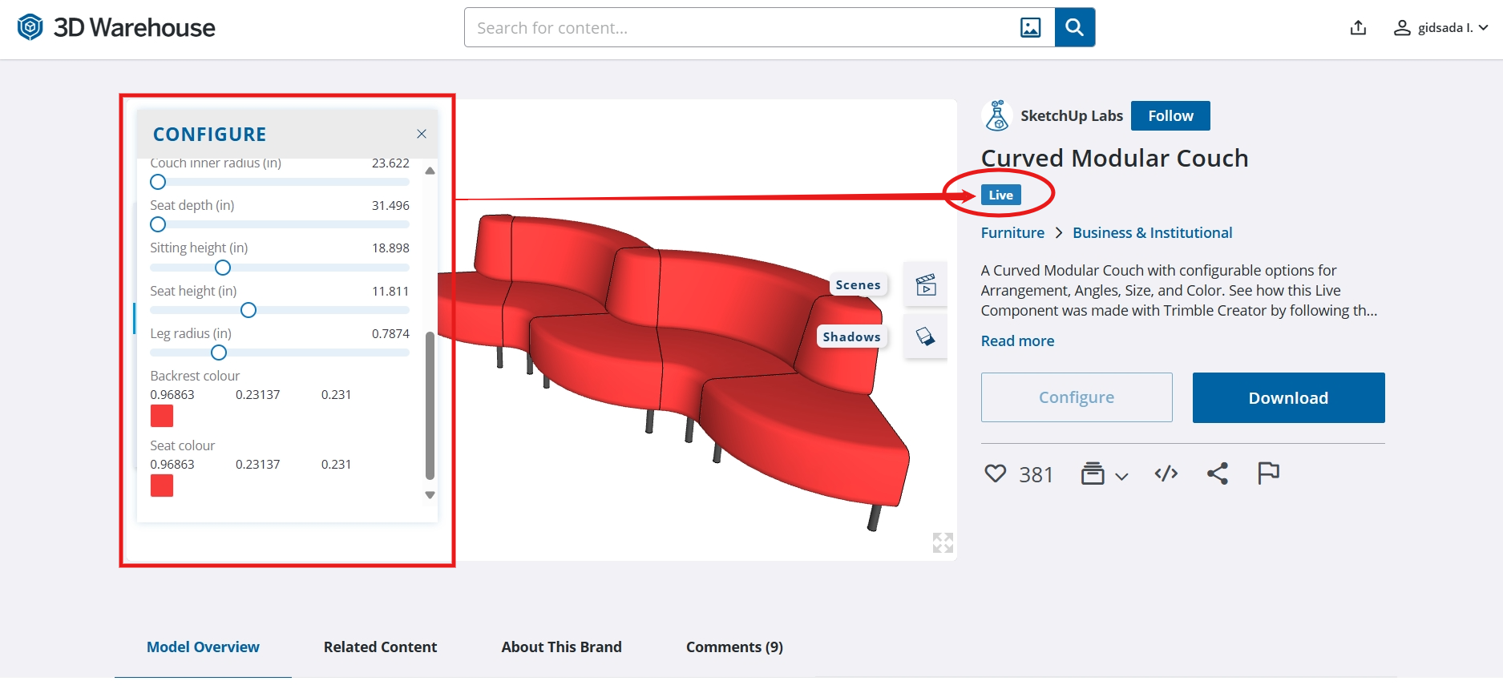1503x693 pixels.
Task: Click the magnifier search button
Action: [1074, 28]
